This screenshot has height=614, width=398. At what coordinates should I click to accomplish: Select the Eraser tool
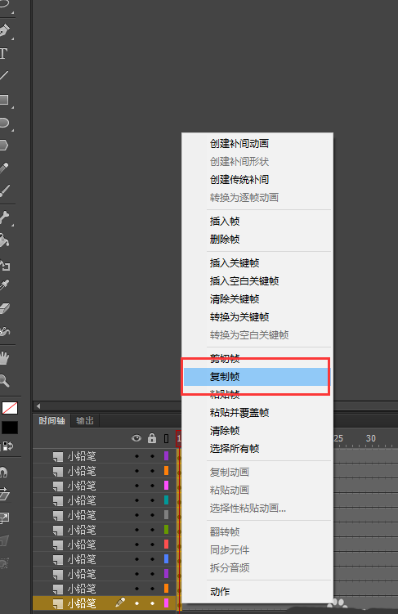[x=4, y=308]
